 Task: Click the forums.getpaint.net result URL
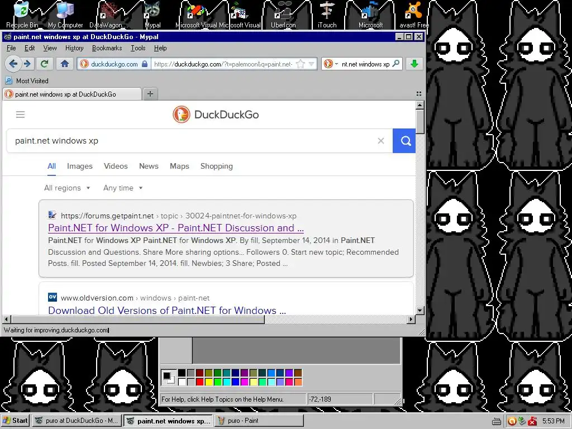(x=179, y=216)
